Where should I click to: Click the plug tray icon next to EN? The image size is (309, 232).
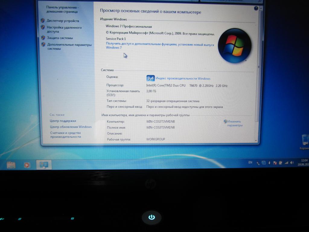click(x=258, y=163)
